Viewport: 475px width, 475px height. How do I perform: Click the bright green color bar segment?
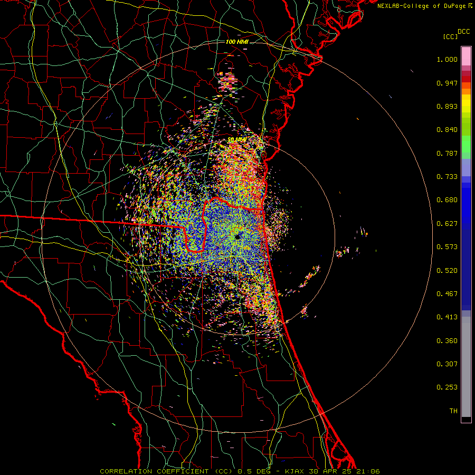tap(466, 144)
